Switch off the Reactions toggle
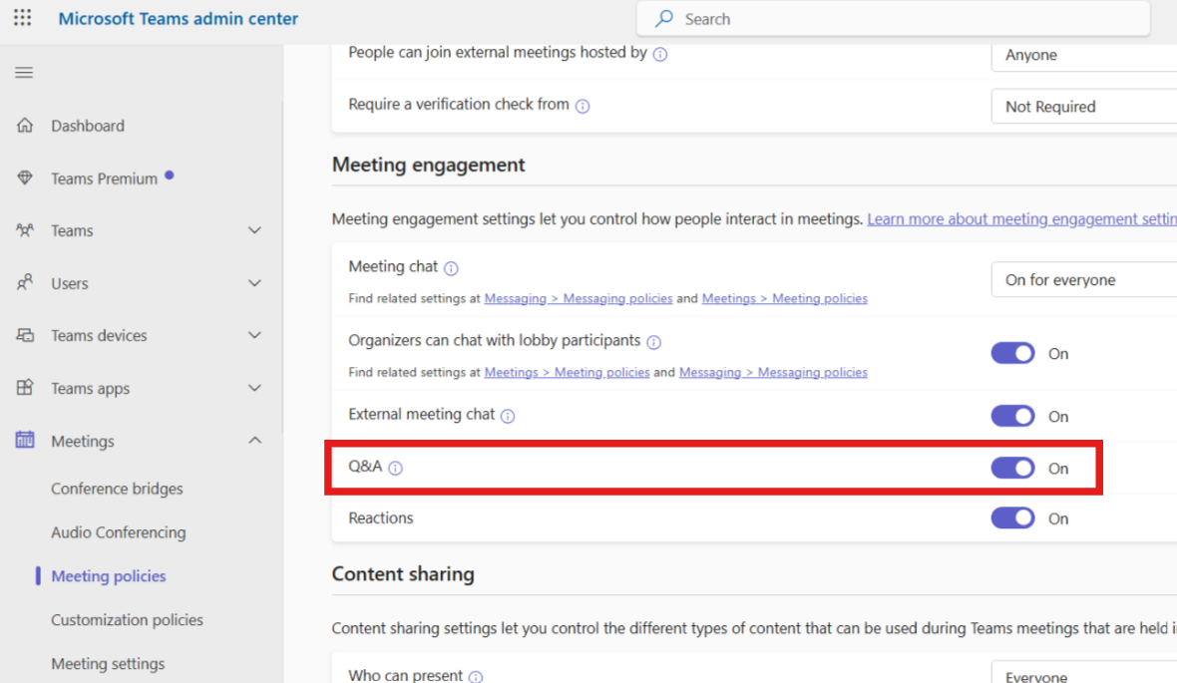This screenshot has width=1177, height=683. tap(1012, 517)
